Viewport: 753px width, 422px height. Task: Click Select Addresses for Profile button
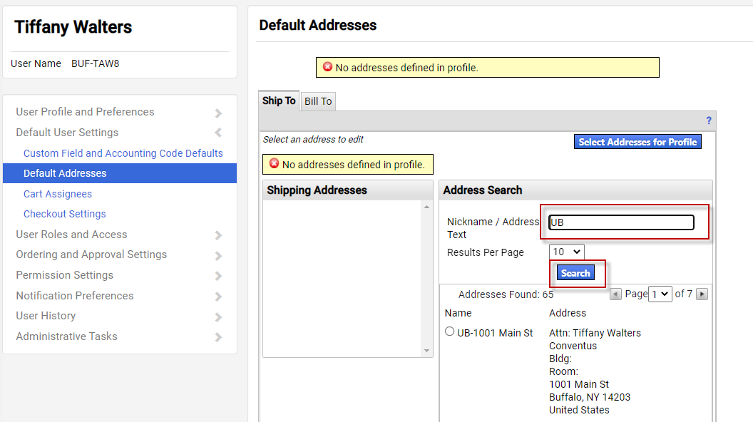(637, 142)
